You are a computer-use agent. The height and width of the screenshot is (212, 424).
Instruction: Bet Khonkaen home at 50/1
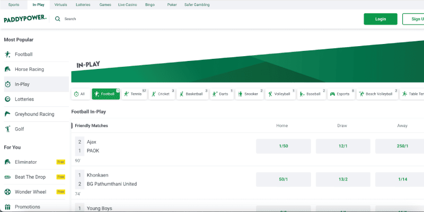pos(284,179)
